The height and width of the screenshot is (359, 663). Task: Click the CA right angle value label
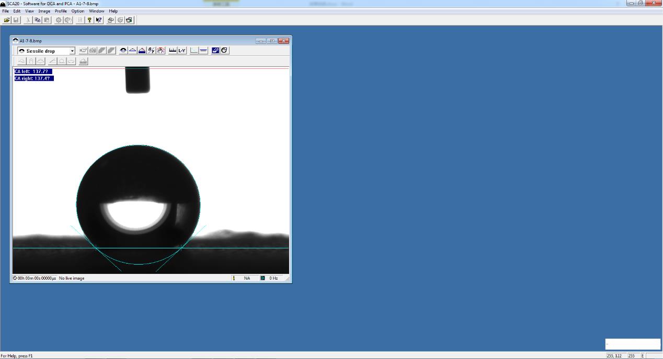34,78
